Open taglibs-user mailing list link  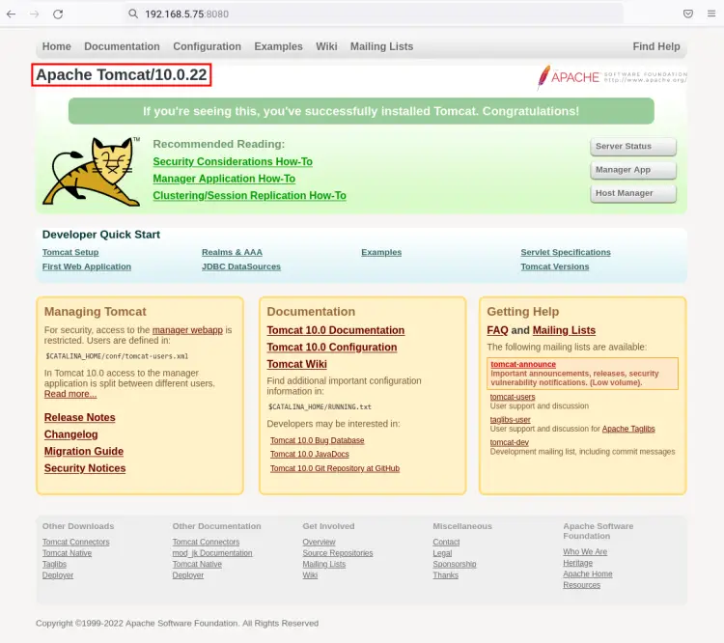(510, 420)
